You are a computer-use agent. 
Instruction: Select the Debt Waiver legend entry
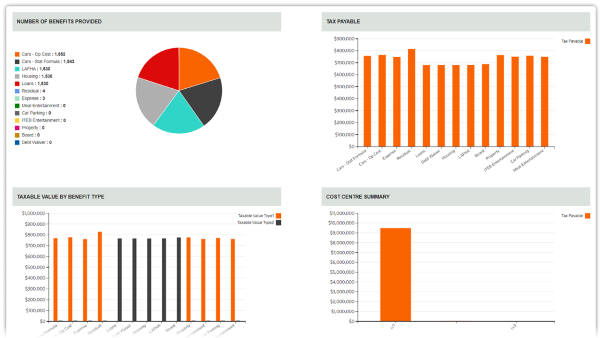point(36,142)
